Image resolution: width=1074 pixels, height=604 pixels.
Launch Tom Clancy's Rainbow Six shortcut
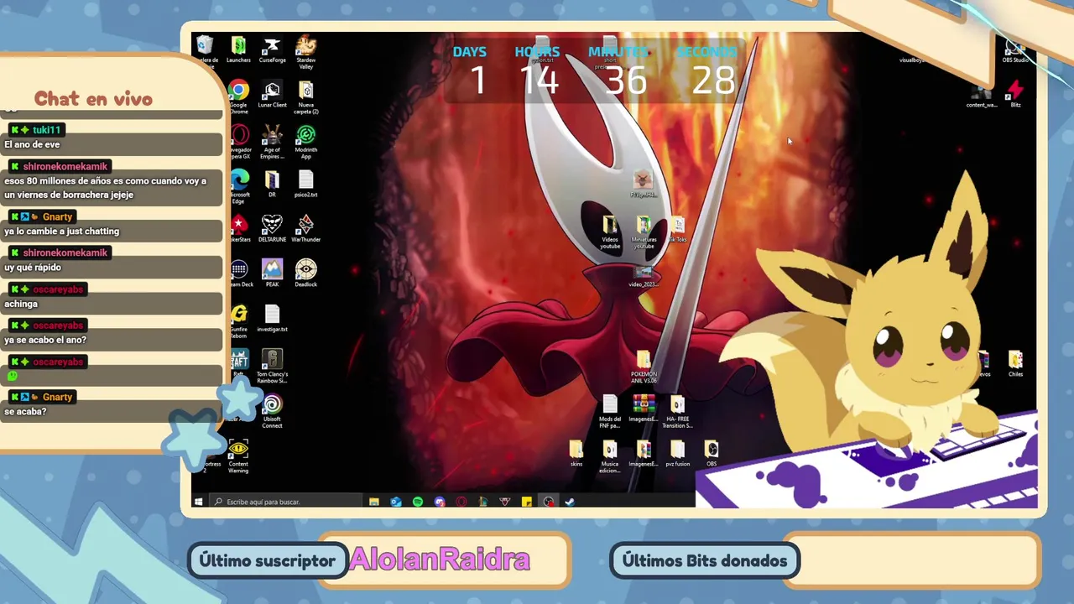tap(272, 367)
